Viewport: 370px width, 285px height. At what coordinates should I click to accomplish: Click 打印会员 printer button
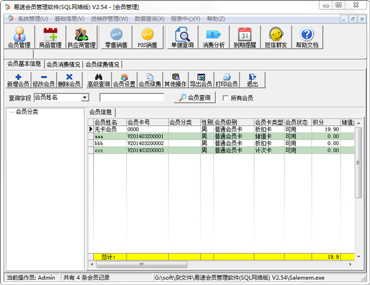[x=226, y=80]
